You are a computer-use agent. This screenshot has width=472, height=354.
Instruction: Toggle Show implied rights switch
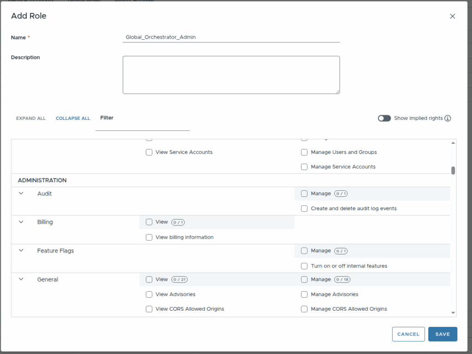coord(384,118)
